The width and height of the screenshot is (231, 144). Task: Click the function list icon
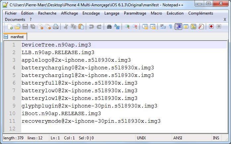click(x=201, y=27)
